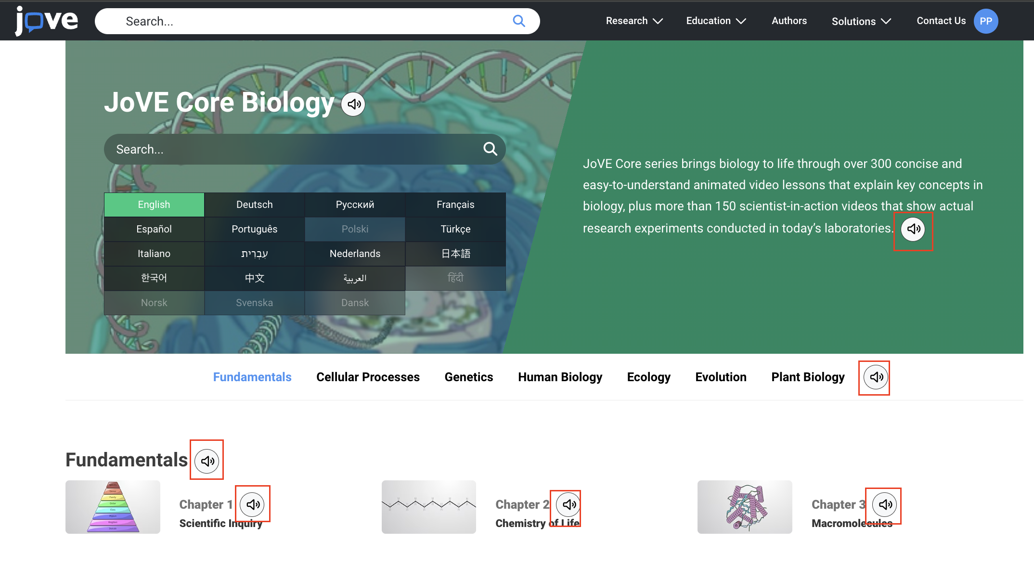Click speaker icon next to Plant Biology tab
The width and height of the screenshot is (1034, 566).
(x=876, y=377)
